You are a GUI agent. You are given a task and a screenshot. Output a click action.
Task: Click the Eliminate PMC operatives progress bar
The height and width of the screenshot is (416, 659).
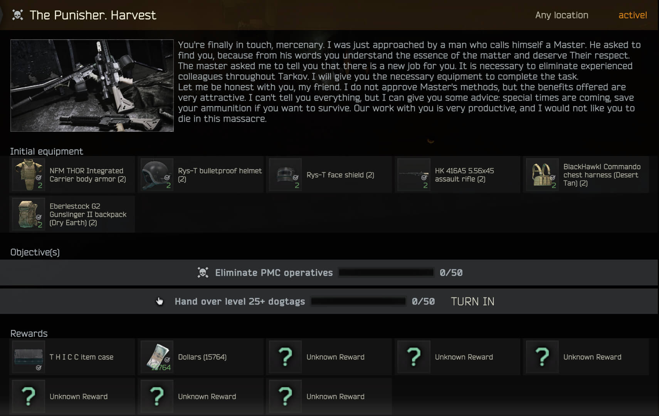(386, 272)
